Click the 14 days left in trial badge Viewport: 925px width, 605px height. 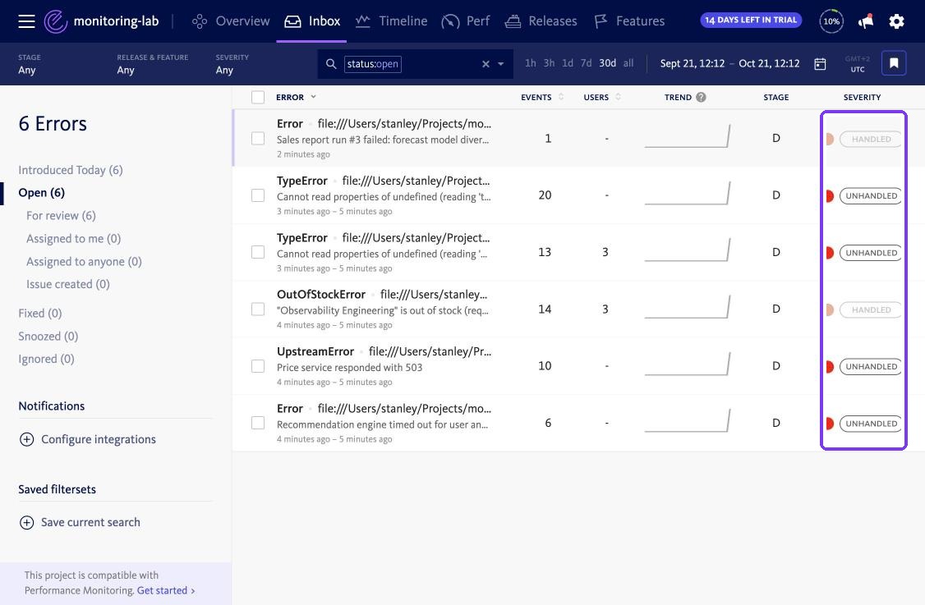[751, 20]
